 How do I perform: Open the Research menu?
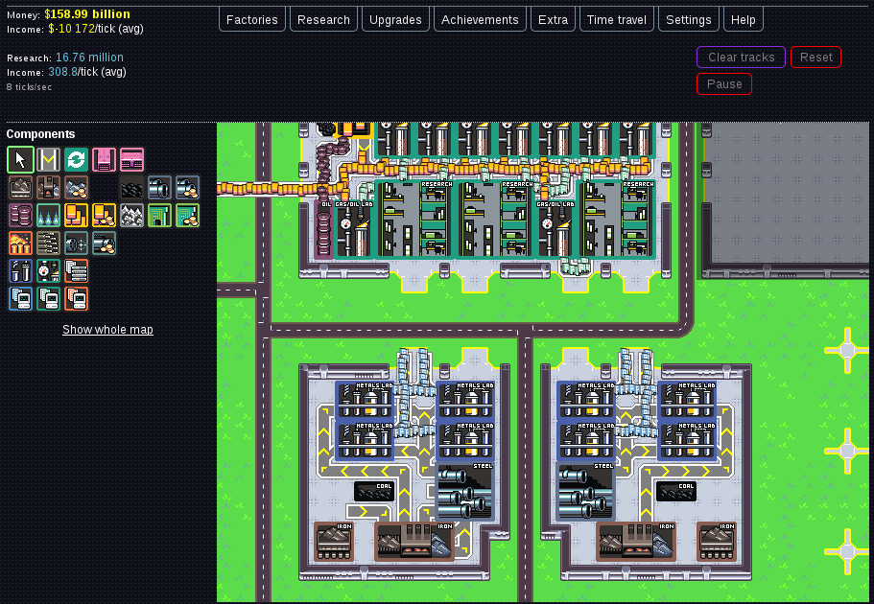[323, 19]
